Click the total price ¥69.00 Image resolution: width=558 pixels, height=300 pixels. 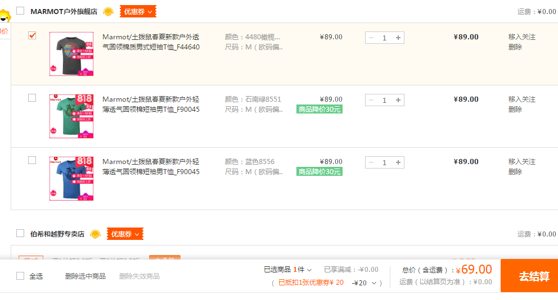pos(474,270)
